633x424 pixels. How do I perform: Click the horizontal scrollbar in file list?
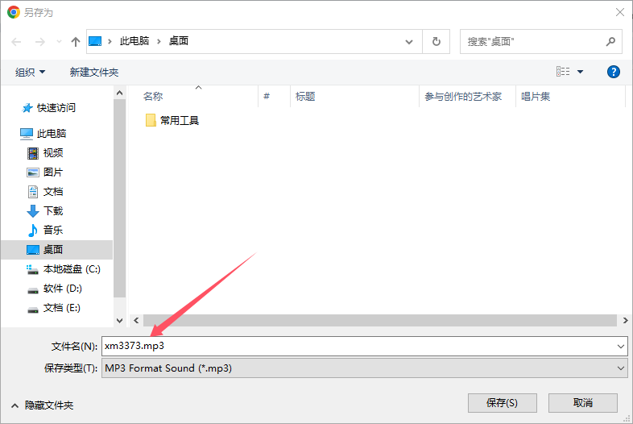tap(370, 320)
